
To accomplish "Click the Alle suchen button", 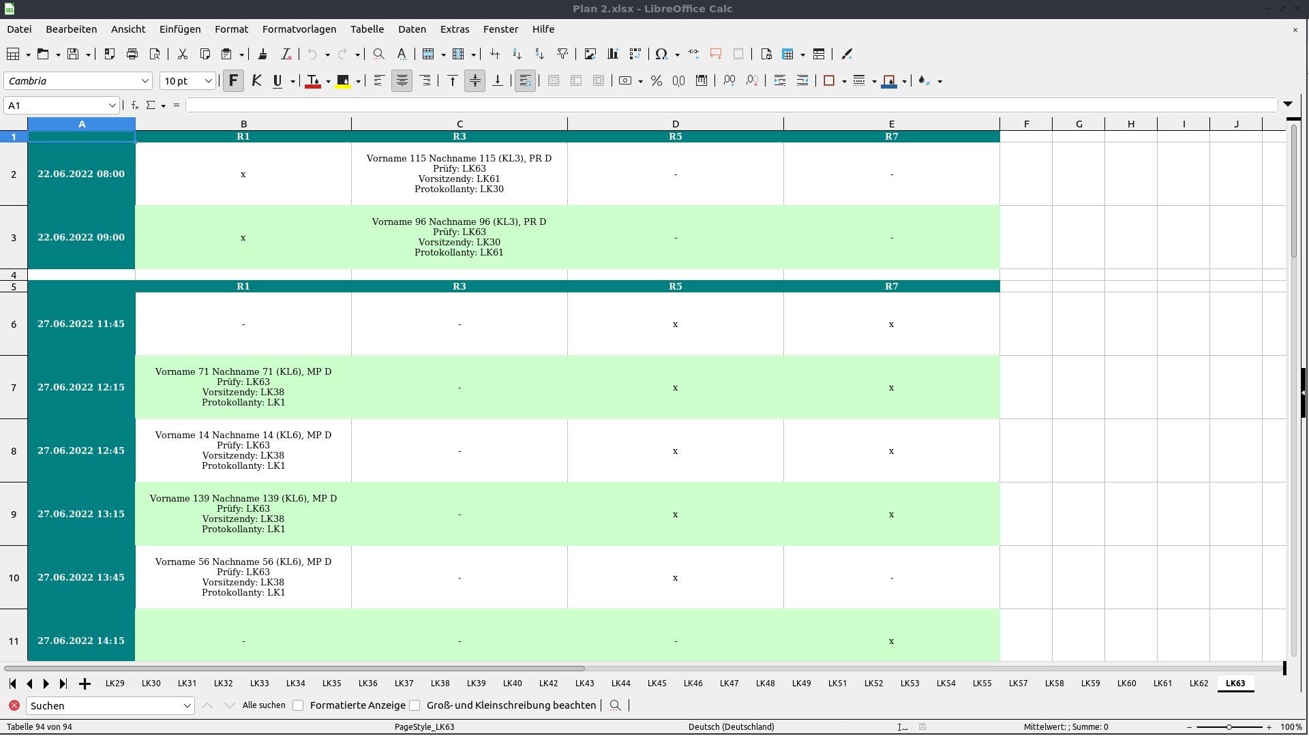I will (264, 705).
